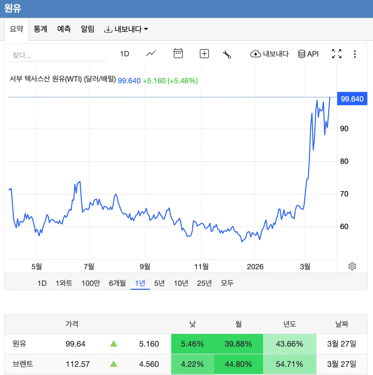Open the 원유 row link
Viewport: 373px width, 375px height.
20,344
